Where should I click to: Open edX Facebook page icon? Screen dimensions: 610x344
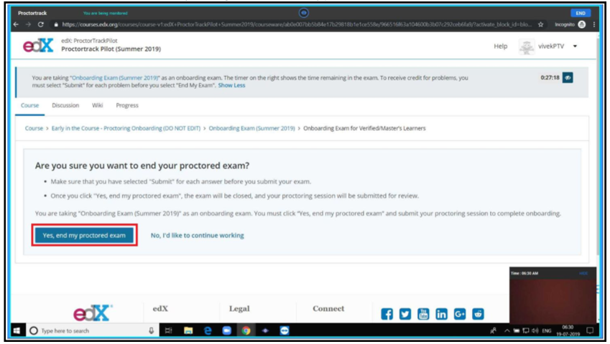click(387, 314)
